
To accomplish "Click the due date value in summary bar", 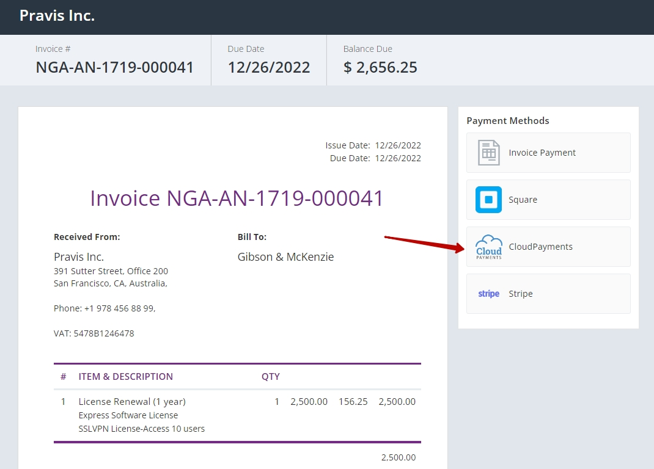I will pyautogui.click(x=269, y=67).
